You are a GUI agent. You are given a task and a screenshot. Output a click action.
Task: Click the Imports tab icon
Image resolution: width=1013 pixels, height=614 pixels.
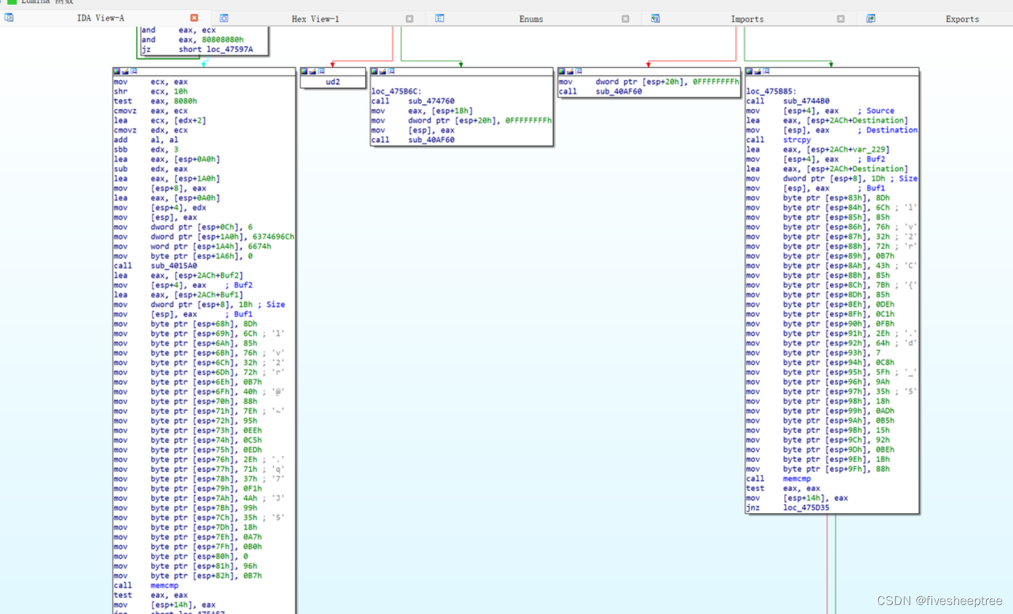point(655,19)
